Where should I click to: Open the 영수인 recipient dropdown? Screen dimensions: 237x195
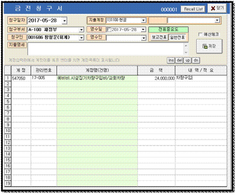[x=144, y=38]
